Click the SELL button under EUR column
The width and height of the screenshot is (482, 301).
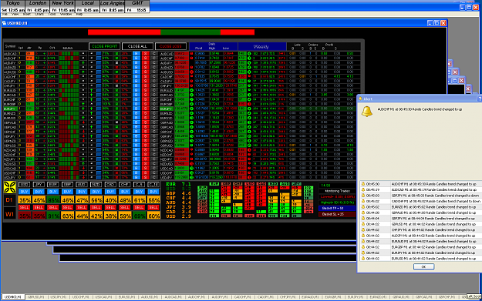point(53,207)
